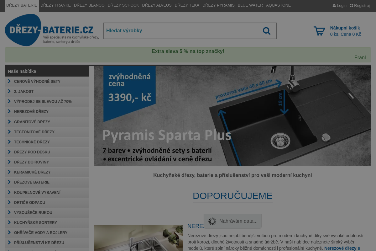Viewport: 376px width, 251px height.
Task: Click the Naše nabídka sidebar header
Action: (x=47, y=71)
